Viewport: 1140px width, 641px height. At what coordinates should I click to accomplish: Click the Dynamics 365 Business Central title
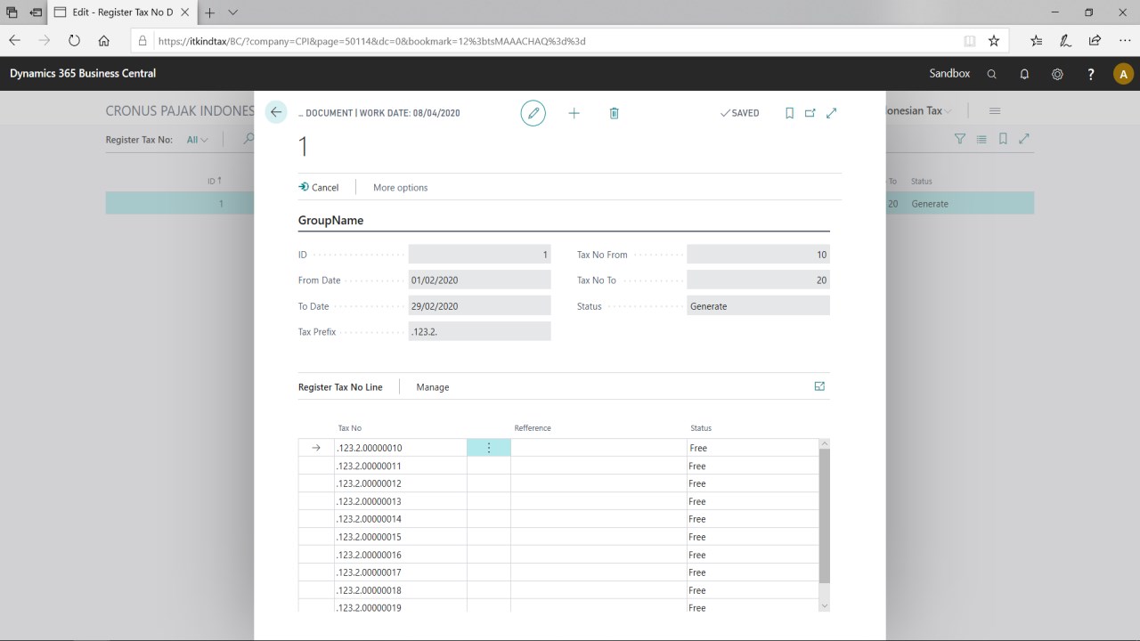tap(83, 74)
